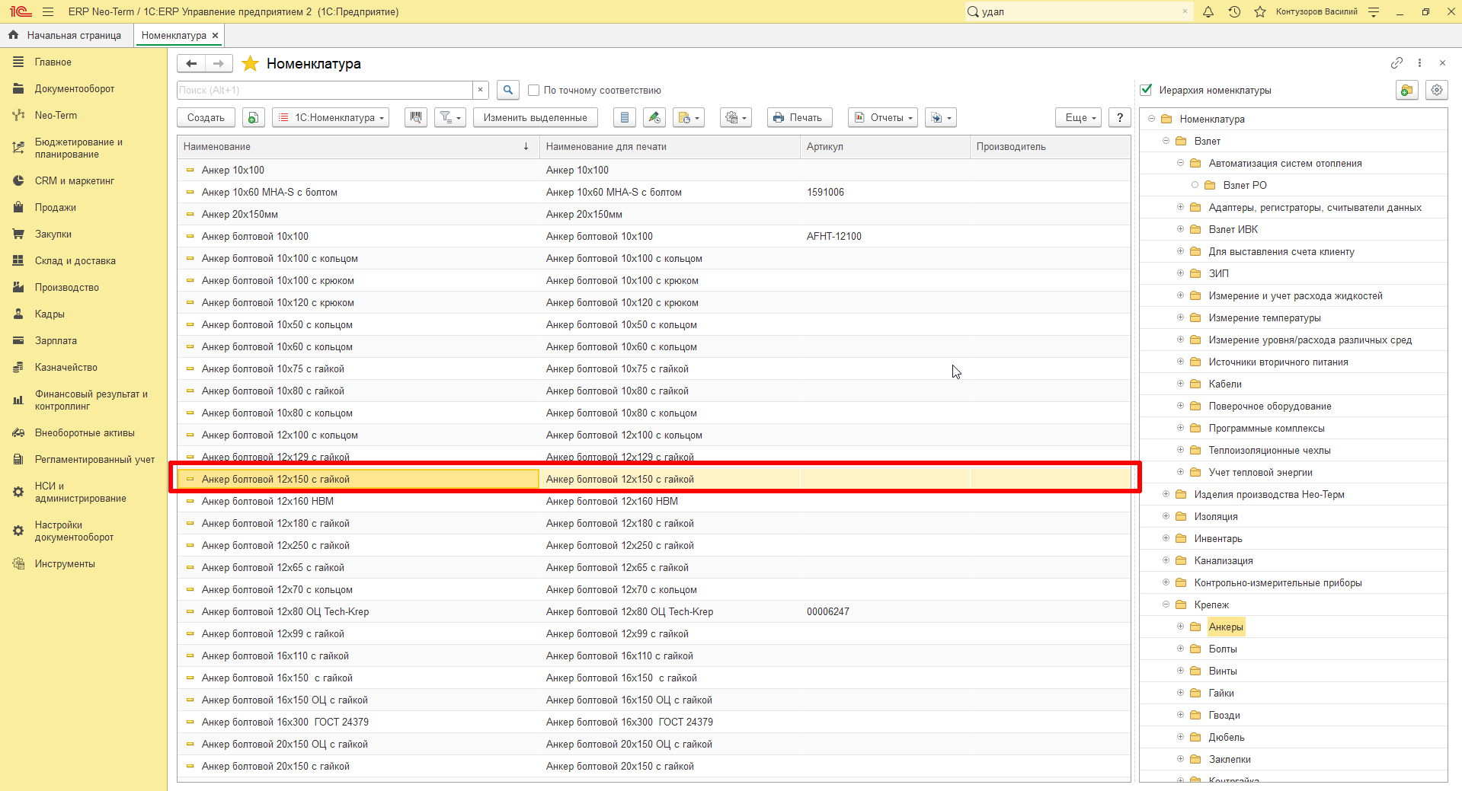Screen dimensions: 1462x791
Task: Click the copy link chain icon
Action: 1396,63
